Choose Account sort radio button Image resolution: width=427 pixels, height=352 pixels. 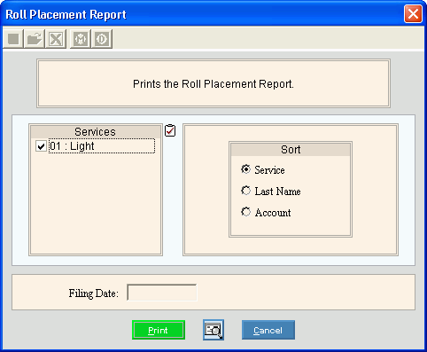245,212
